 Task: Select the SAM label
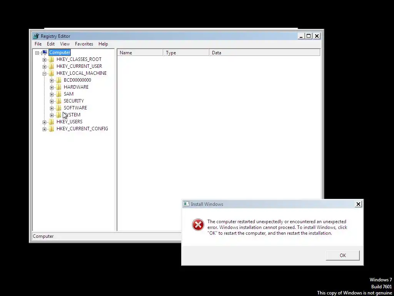[68, 94]
